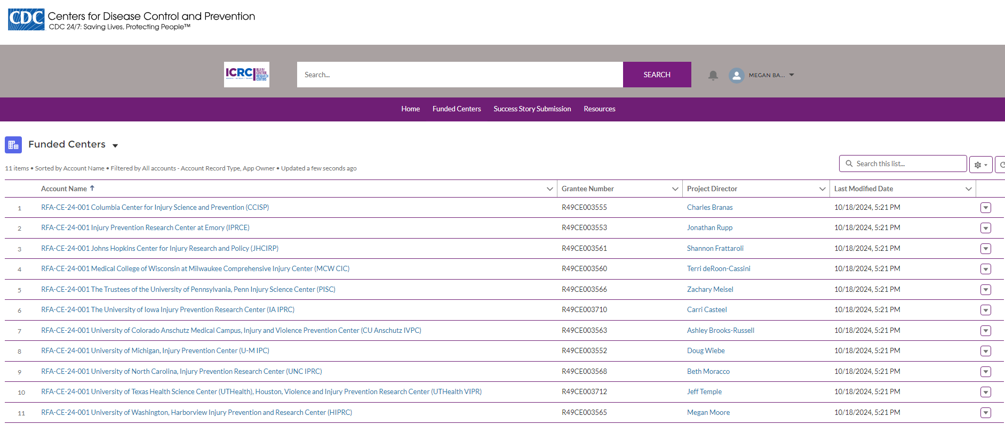
Task: Open Last Modified Date column menu
Action: pos(968,189)
